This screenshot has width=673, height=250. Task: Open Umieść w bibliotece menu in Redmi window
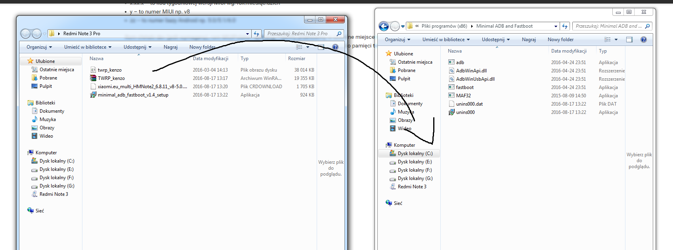[88, 47]
